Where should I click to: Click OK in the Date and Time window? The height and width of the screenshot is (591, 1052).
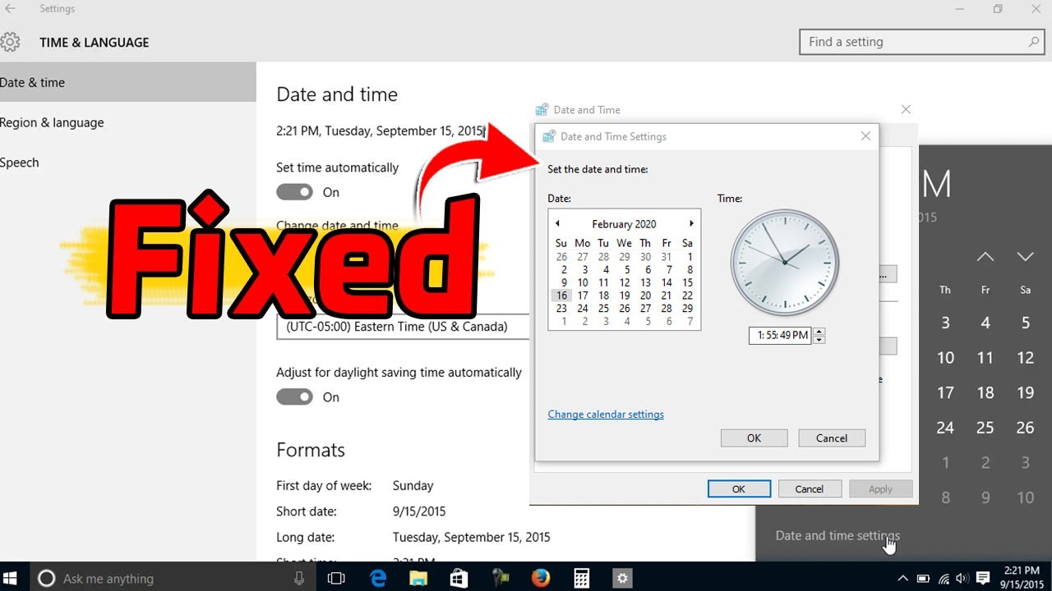point(739,489)
